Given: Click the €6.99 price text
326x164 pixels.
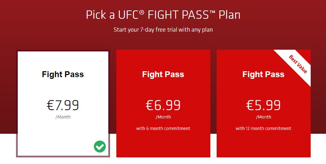Looking at the screenshot, I should [x=163, y=105].
